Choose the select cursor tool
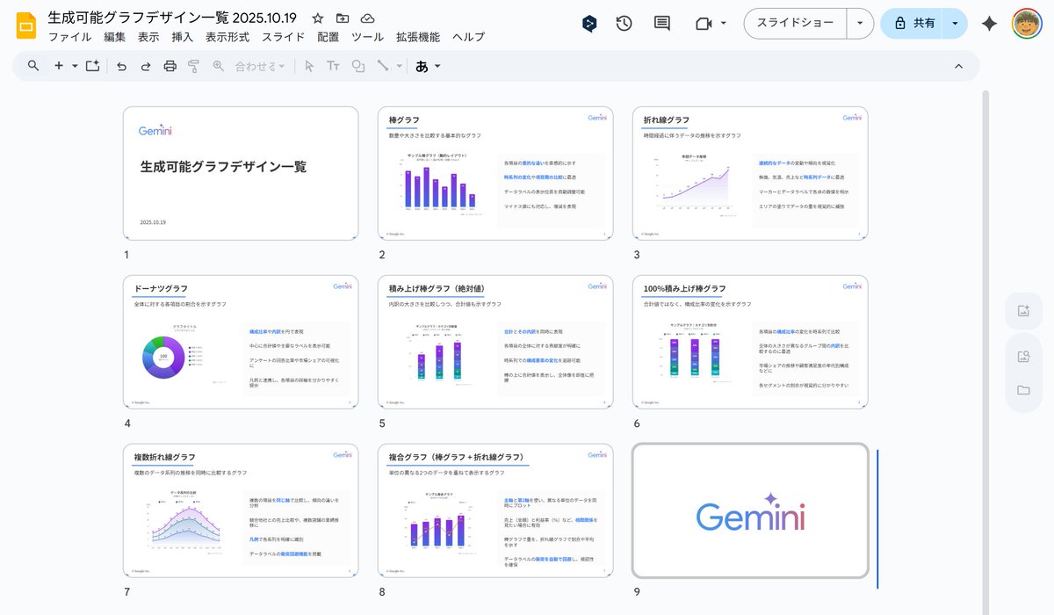This screenshot has width=1054, height=615. 309,66
